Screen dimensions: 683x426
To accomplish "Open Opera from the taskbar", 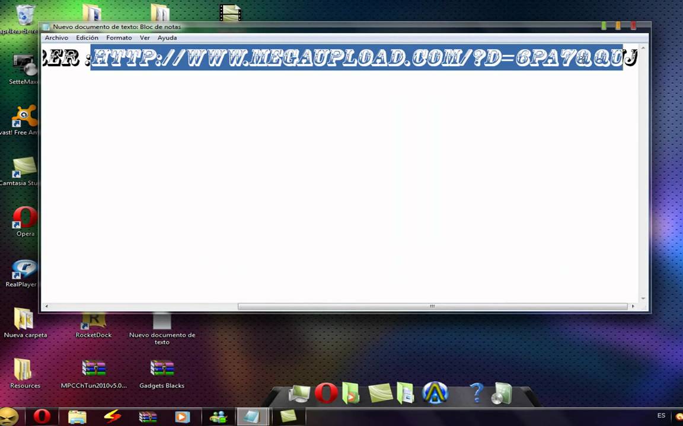I will coord(42,417).
